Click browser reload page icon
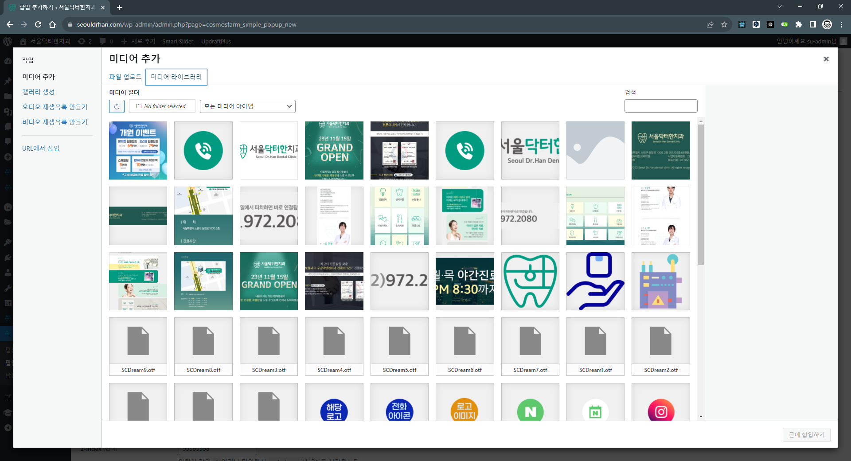 38,24
